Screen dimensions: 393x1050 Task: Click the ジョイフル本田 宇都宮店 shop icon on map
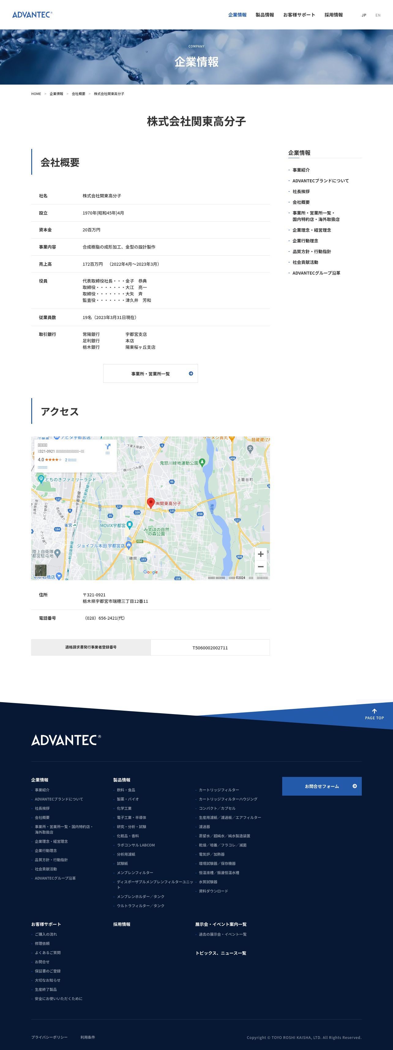click(129, 545)
